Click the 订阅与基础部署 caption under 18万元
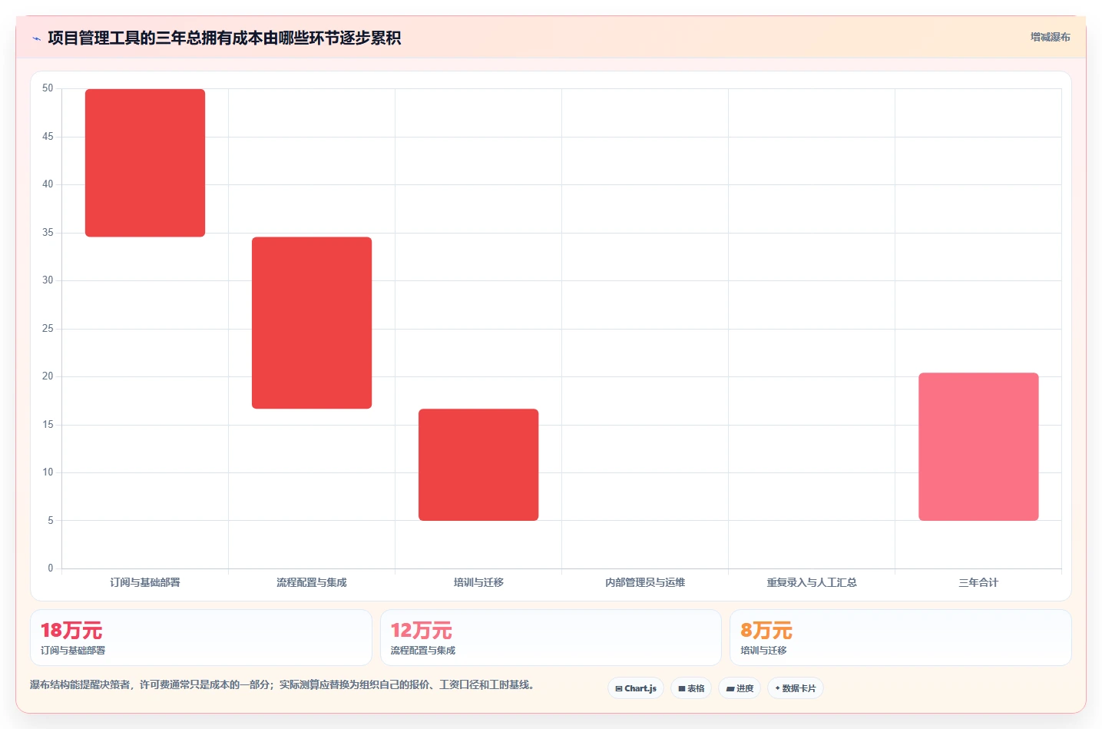The image size is (1102, 729). click(x=73, y=651)
